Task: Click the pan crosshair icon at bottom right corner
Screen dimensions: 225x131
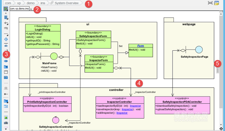Action: (x=221, y=129)
